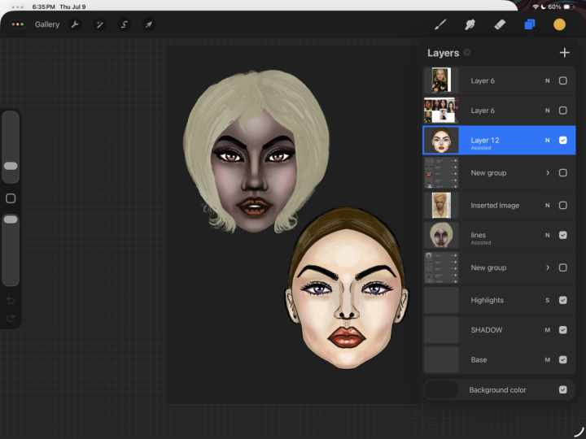This screenshot has width=586, height=439.
Task: Show the lower New group
Action: [563, 267]
